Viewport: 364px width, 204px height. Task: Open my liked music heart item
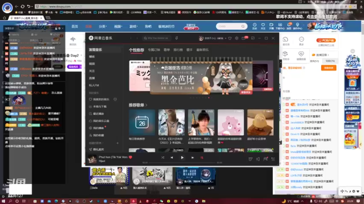click(99, 99)
